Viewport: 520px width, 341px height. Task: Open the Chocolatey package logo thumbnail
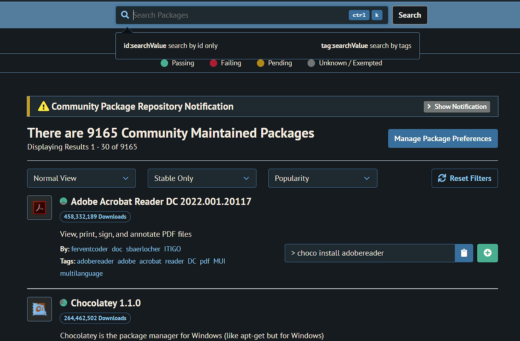[39, 309]
